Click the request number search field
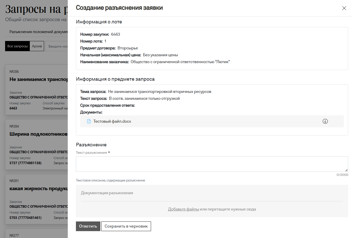352x238 pixels. pyautogui.click(x=58, y=46)
